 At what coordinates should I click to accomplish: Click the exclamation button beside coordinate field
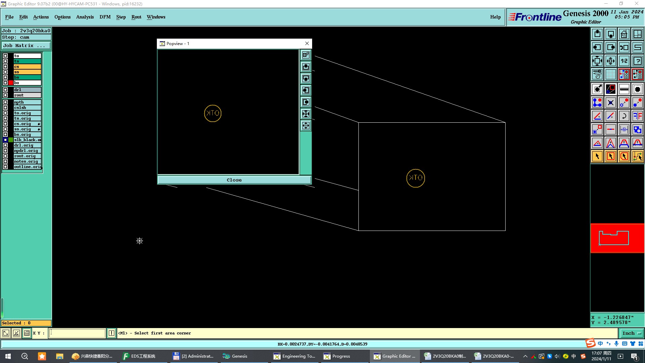(x=112, y=333)
